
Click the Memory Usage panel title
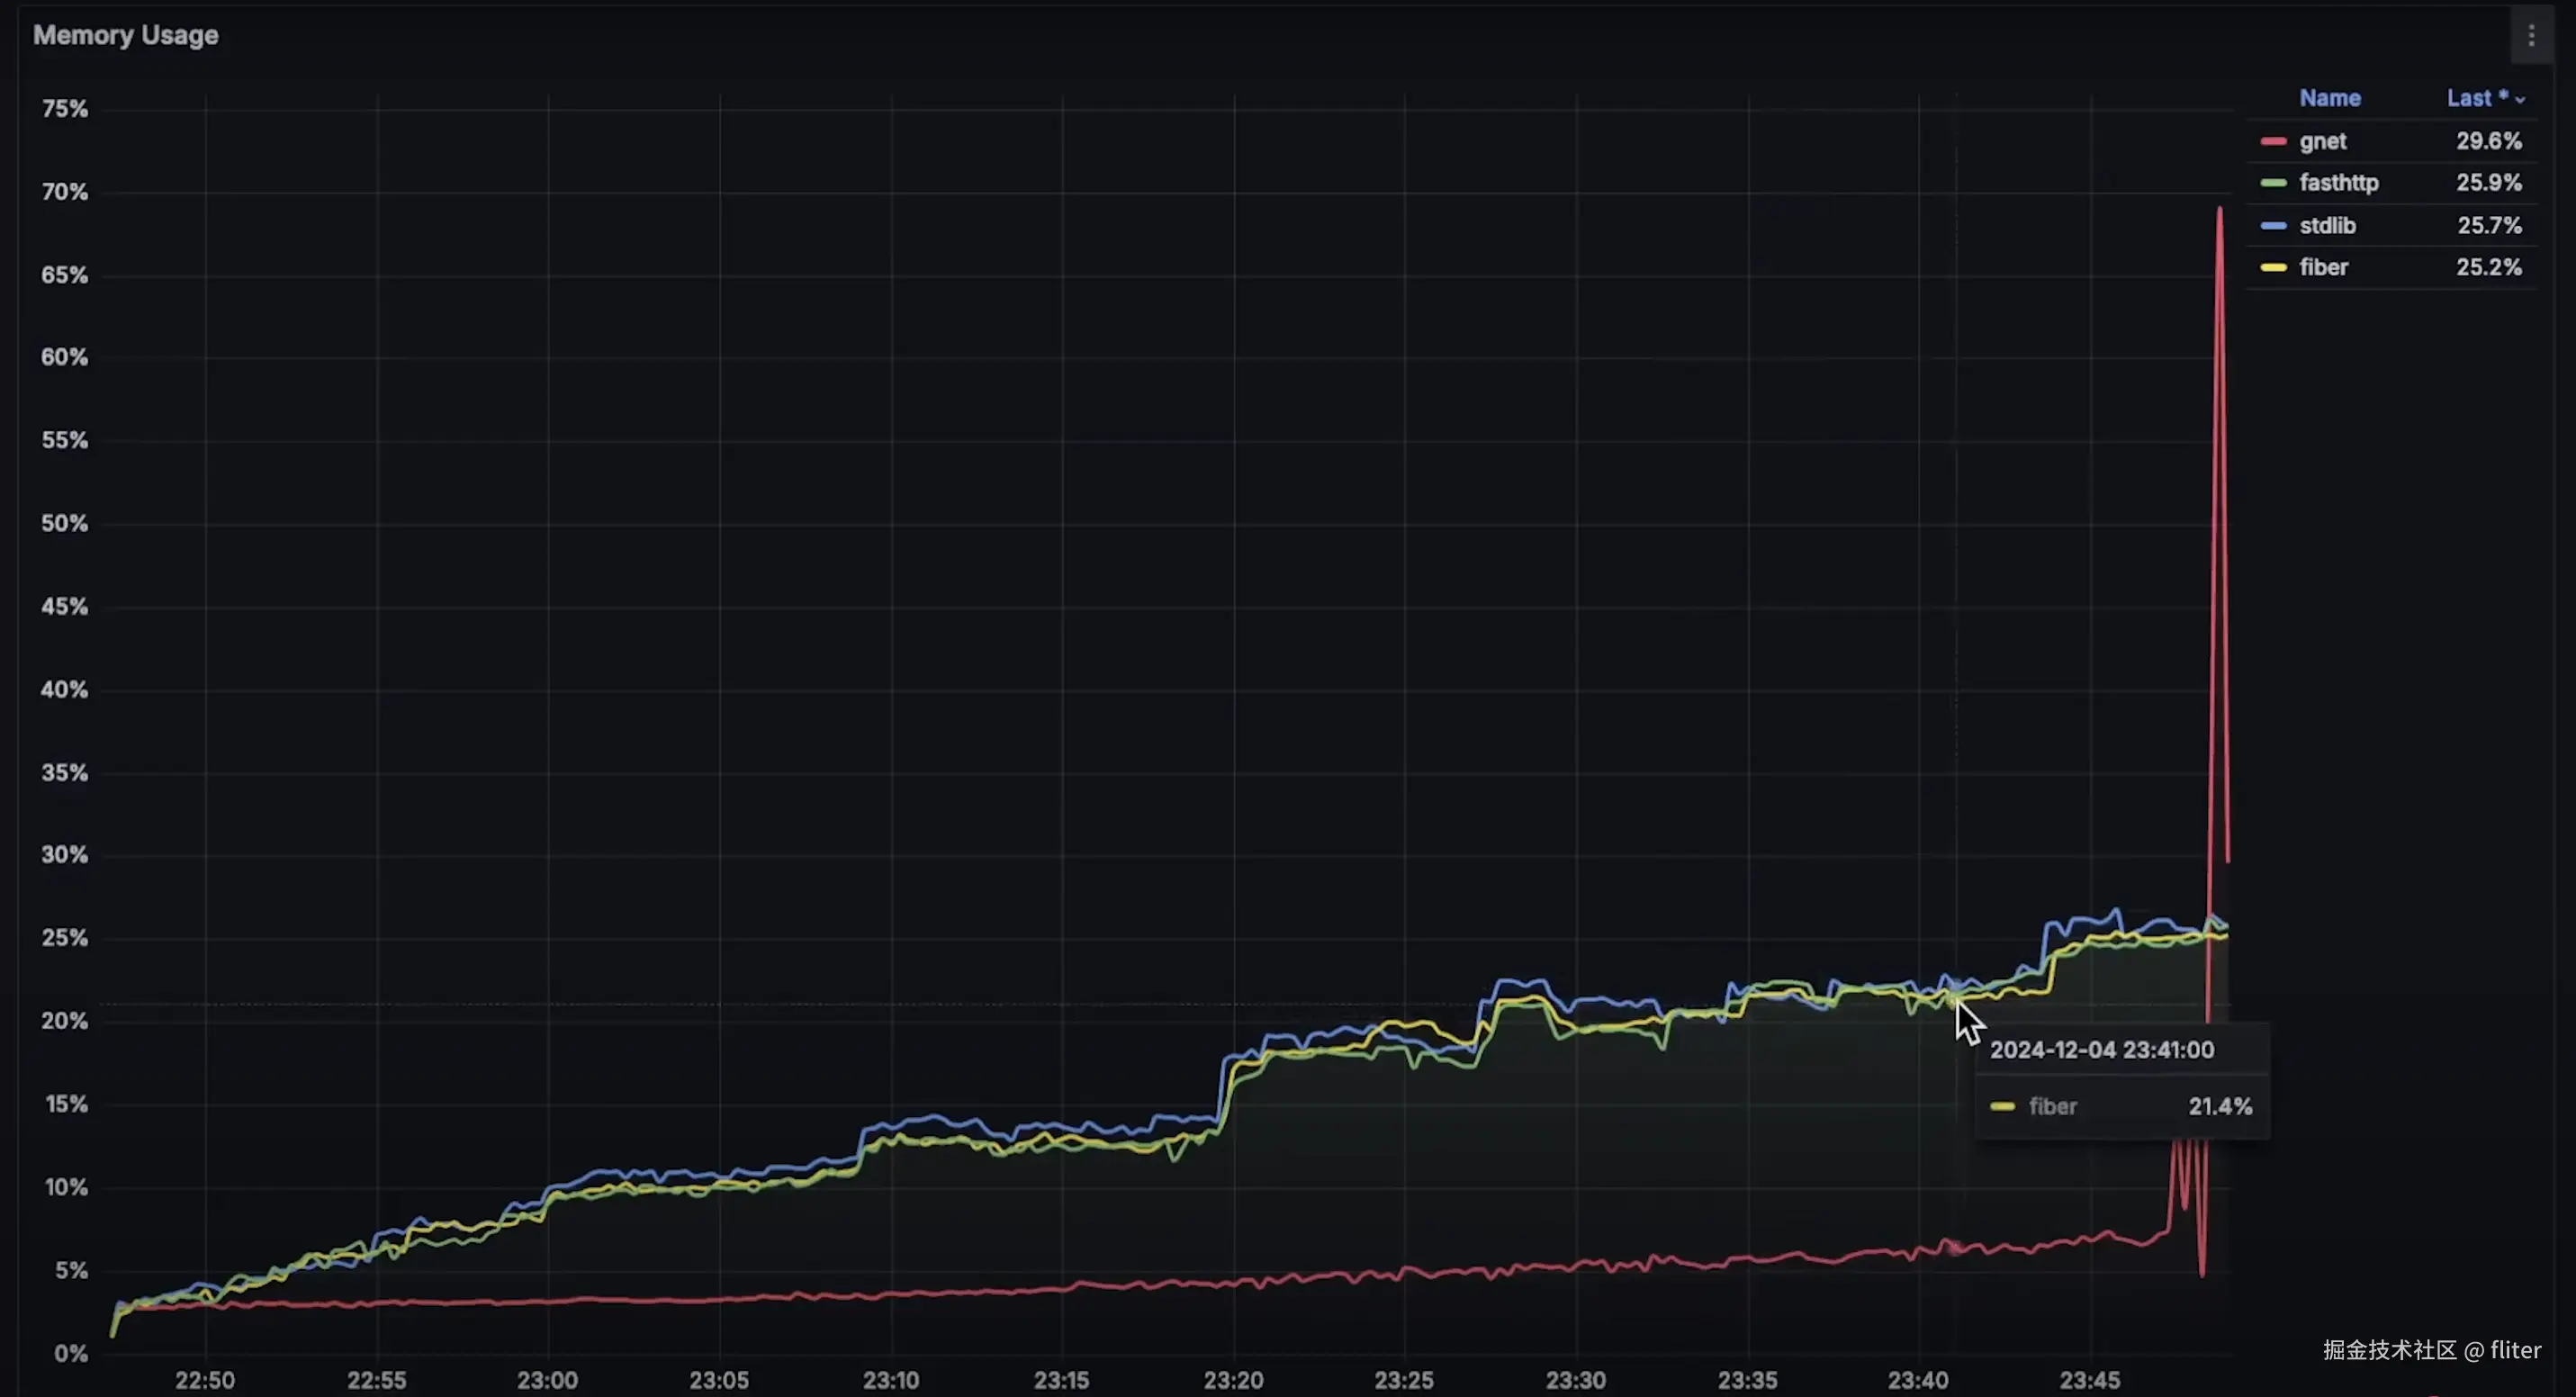point(126,36)
